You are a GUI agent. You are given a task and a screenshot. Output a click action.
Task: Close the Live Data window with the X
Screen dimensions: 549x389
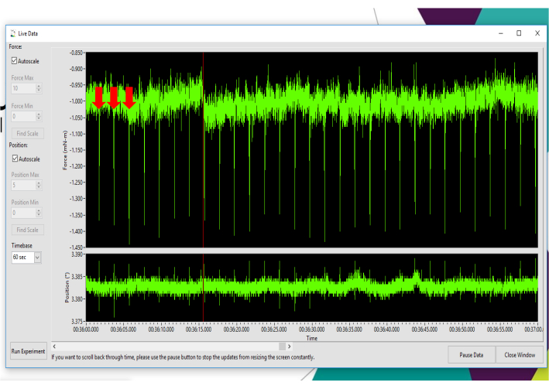pos(537,33)
